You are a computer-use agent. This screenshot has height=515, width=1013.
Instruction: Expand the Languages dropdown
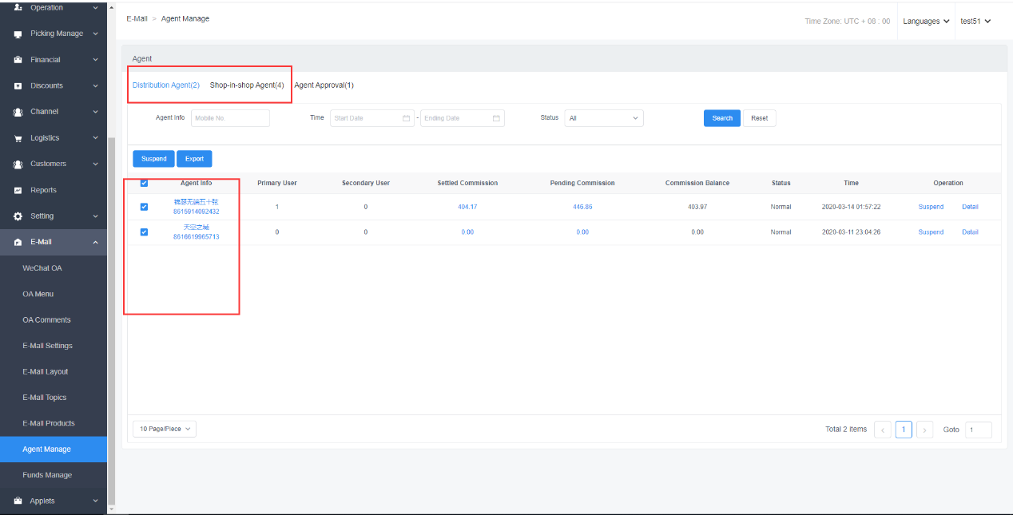point(926,22)
